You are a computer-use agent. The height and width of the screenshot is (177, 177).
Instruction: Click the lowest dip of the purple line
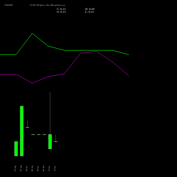(x=32, y=83)
